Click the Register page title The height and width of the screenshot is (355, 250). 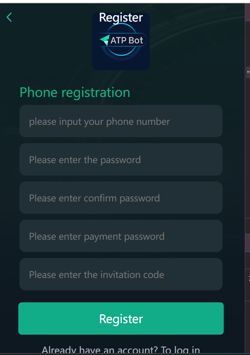[121, 18]
